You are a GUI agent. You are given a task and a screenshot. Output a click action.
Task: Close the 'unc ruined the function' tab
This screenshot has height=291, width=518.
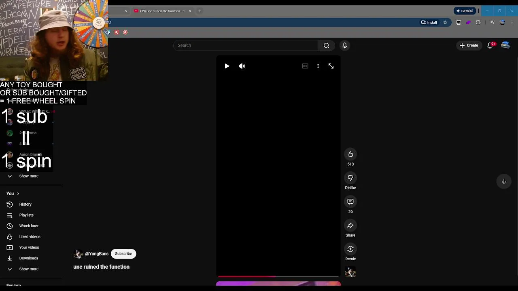[x=190, y=11]
